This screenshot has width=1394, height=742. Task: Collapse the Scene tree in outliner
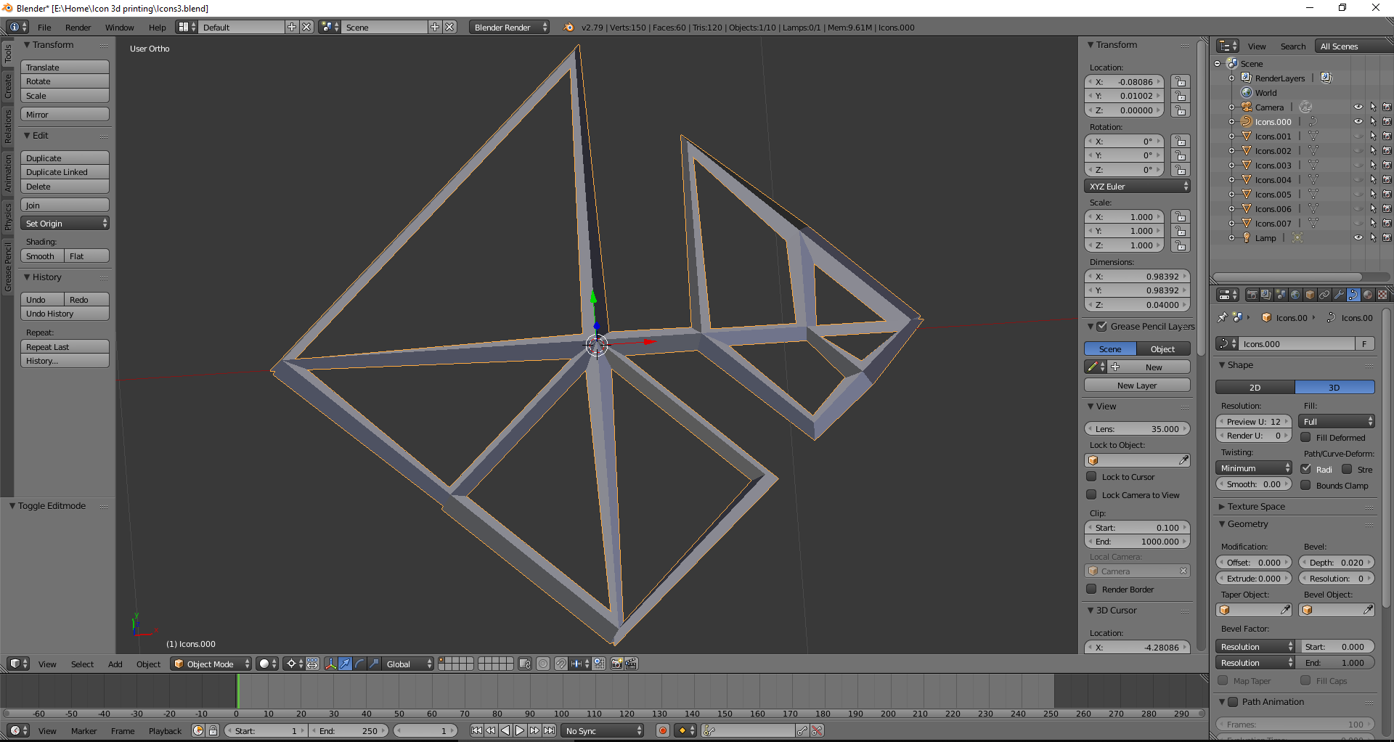click(1218, 63)
